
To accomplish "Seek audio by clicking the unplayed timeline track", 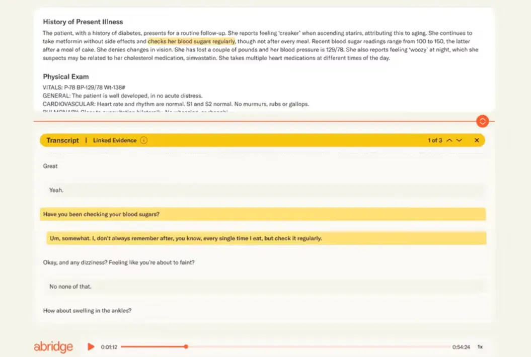I will pos(319,346).
